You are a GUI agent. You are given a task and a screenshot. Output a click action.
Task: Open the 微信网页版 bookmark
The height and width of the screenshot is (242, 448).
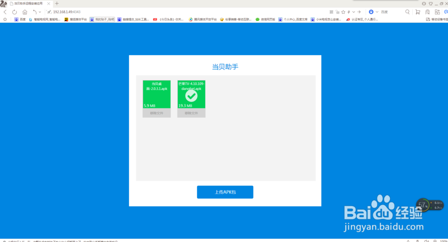click(265, 19)
